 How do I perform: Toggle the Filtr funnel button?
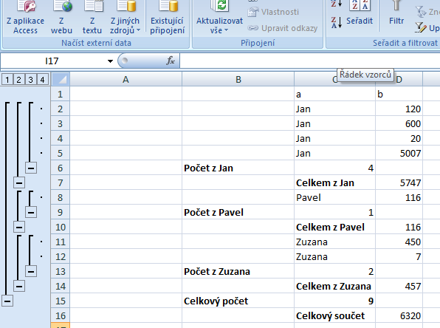(x=396, y=14)
